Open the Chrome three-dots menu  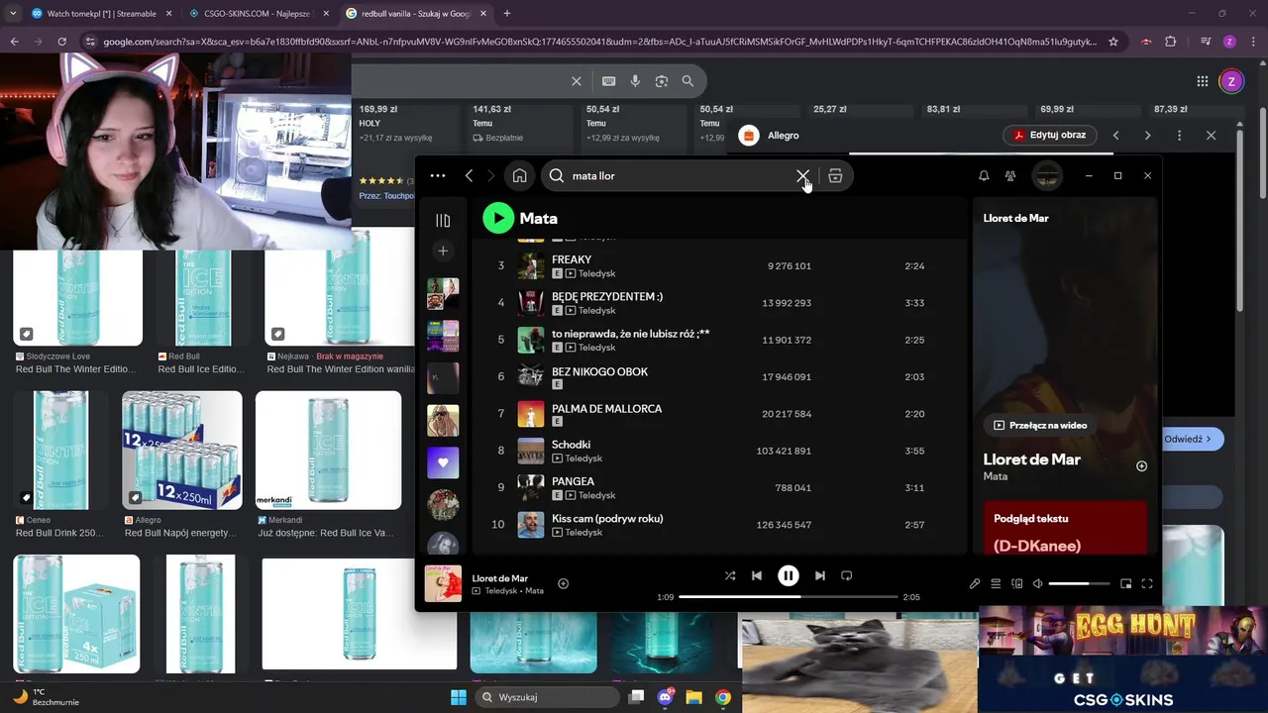[x=1254, y=42]
